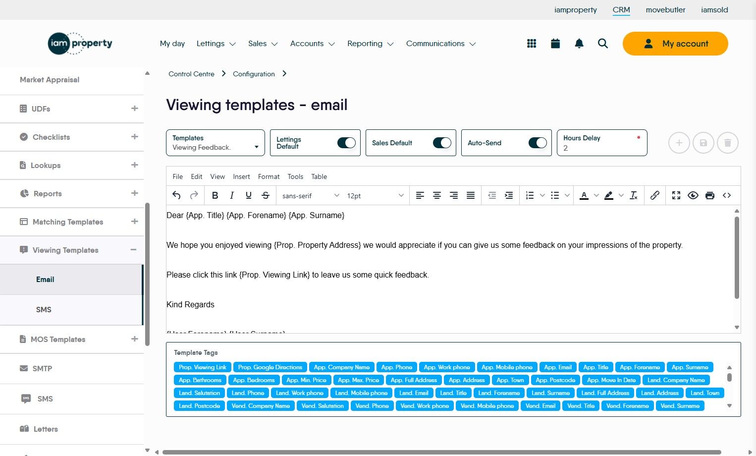This screenshot has width=756, height=456.
Task: Justify the text
Action: (x=471, y=195)
